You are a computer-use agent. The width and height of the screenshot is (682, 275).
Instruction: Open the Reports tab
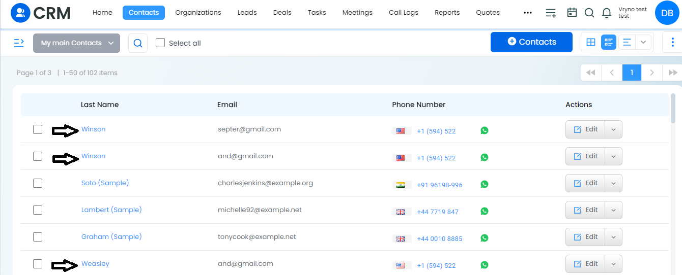pos(447,13)
